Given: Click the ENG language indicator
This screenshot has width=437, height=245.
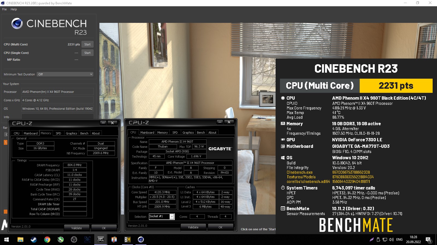Looking at the screenshot, I should pos(399,240).
